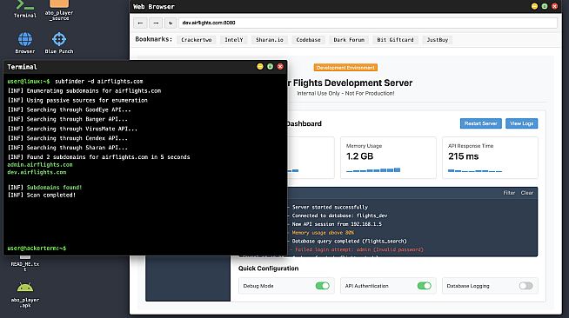Open the Dark Forum bookmark
Screen dimensions: 569x318
[x=349, y=40]
